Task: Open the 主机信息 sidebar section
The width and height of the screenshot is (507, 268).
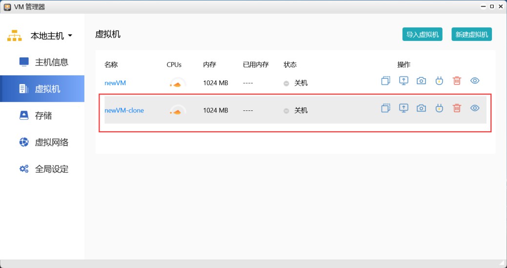Action: tap(51, 62)
